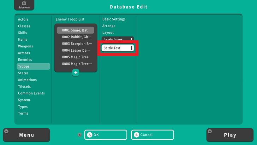The height and width of the screenshot is (145, 257).
Task: Select troop 0003 Scorpion
Action: 75,44
